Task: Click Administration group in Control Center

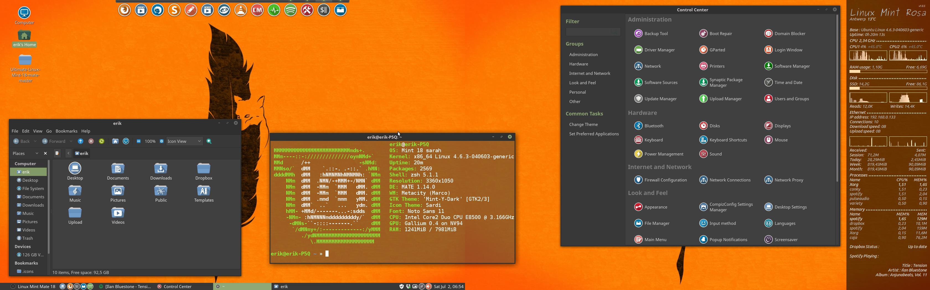Action: point(583,54)
